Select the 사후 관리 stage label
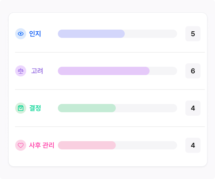Viewport: 215px width, 179px height. tap(42, 145)
